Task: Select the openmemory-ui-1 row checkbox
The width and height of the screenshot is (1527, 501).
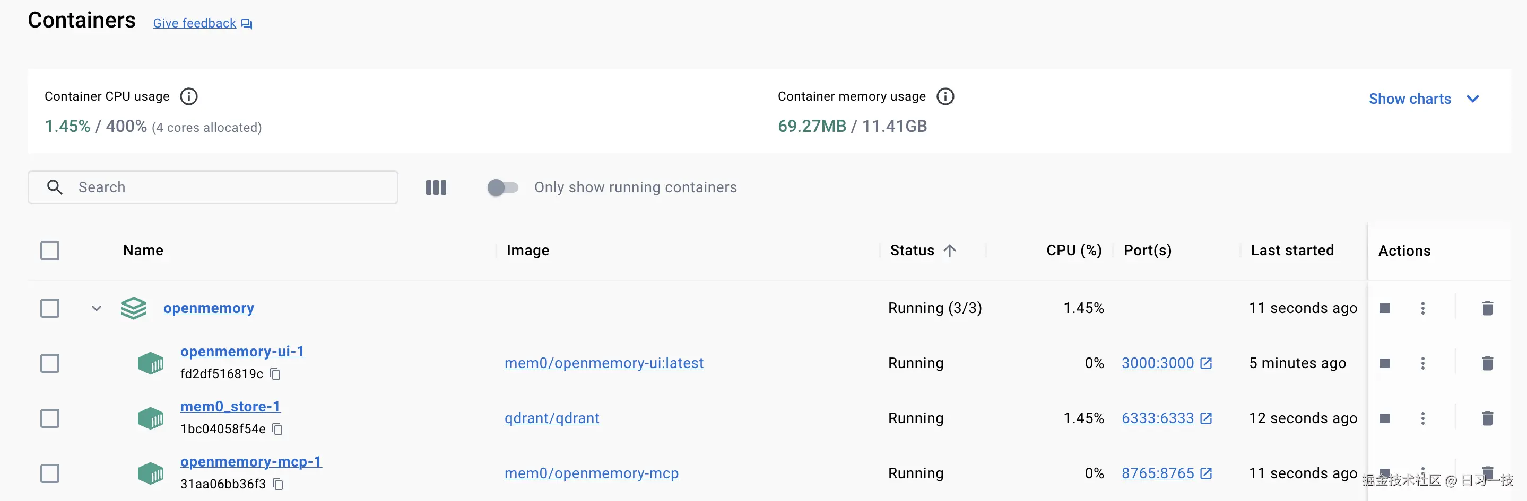Action: coord(50,363)
